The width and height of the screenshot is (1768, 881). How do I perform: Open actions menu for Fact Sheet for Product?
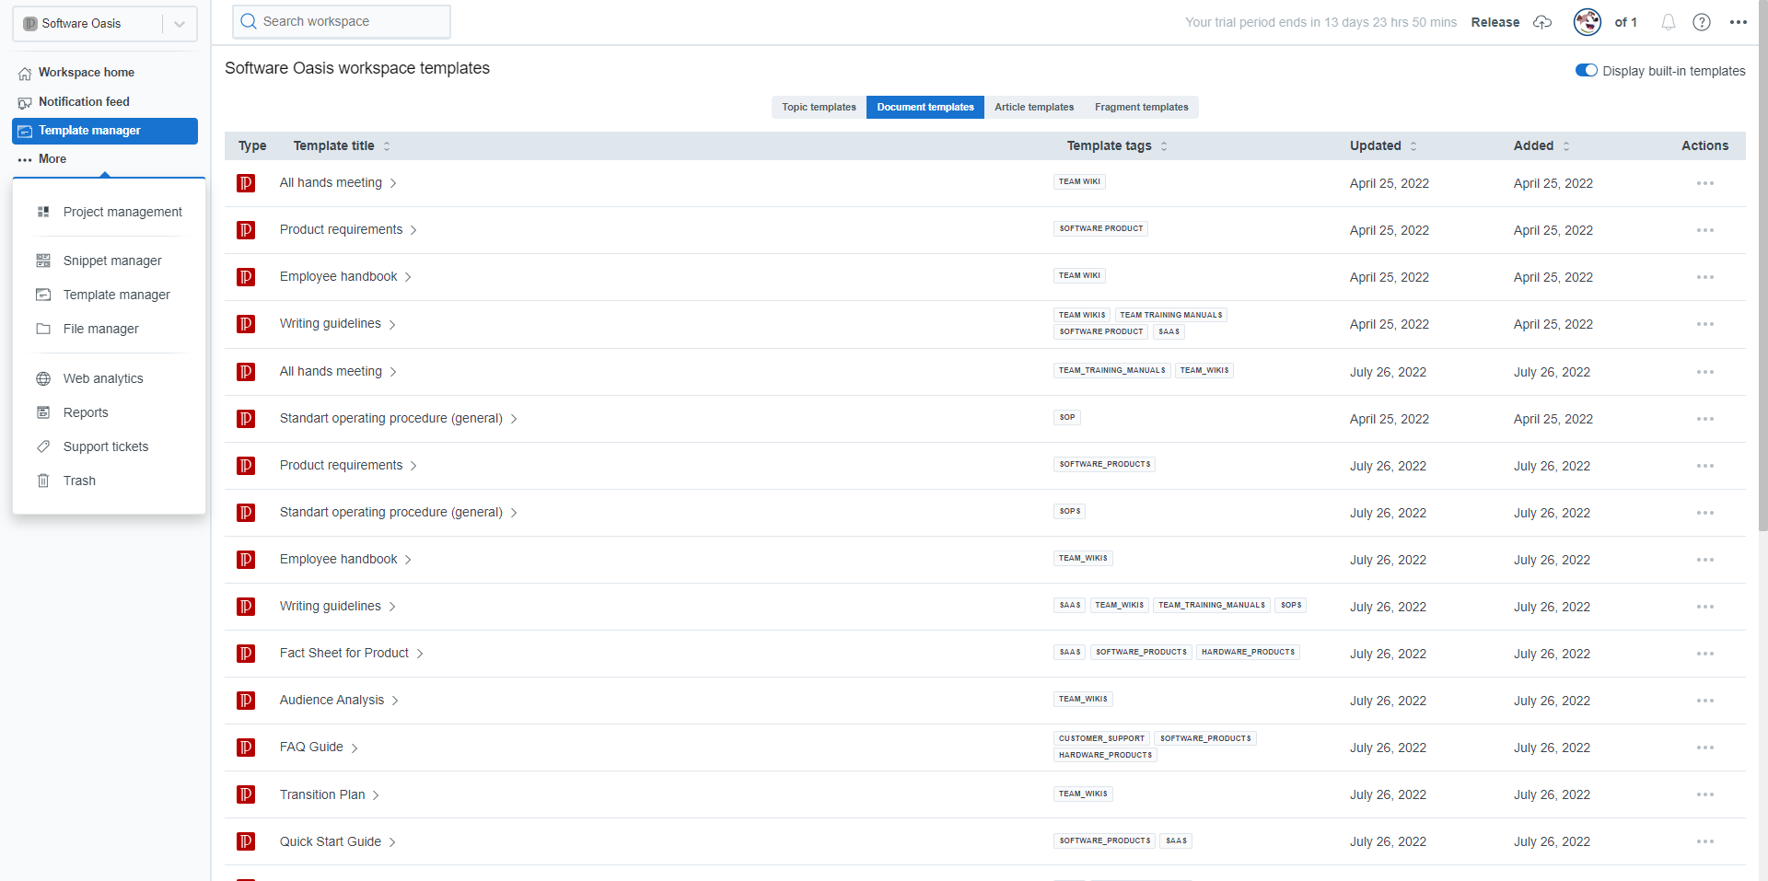(x=1704, y=654)
